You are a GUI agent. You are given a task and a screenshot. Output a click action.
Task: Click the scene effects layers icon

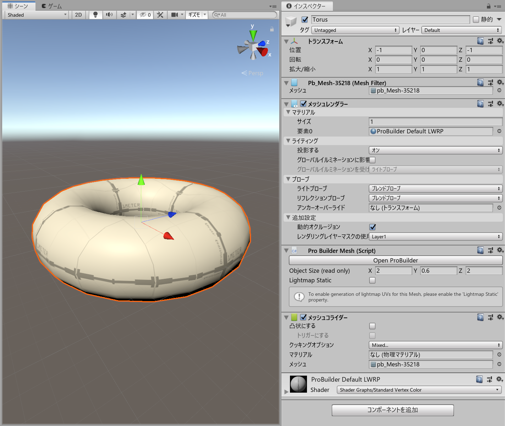123,15
